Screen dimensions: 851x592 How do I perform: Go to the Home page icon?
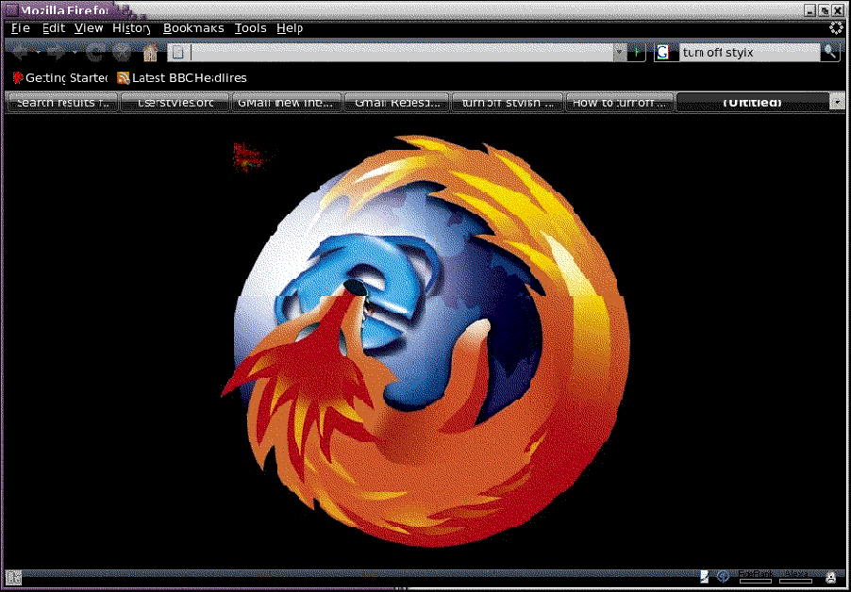click(x=150, y=53)
